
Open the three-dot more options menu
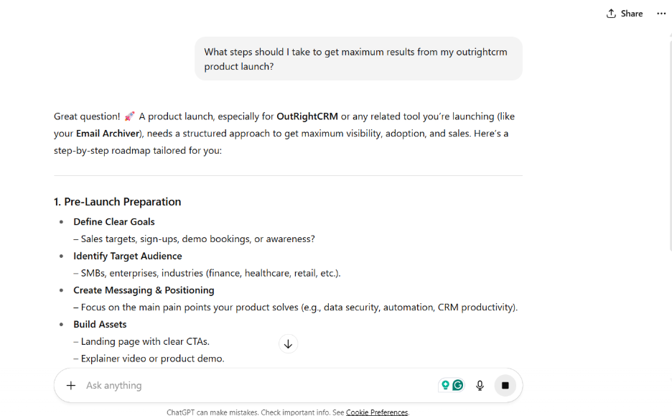coord(661,14)
